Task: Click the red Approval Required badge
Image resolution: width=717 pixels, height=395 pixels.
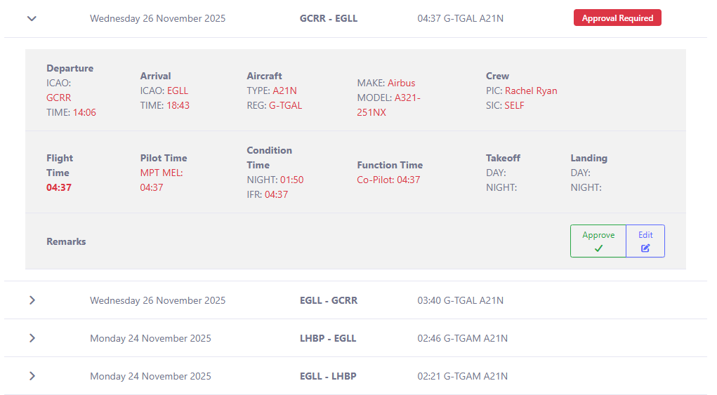Action: coord(617,18)
